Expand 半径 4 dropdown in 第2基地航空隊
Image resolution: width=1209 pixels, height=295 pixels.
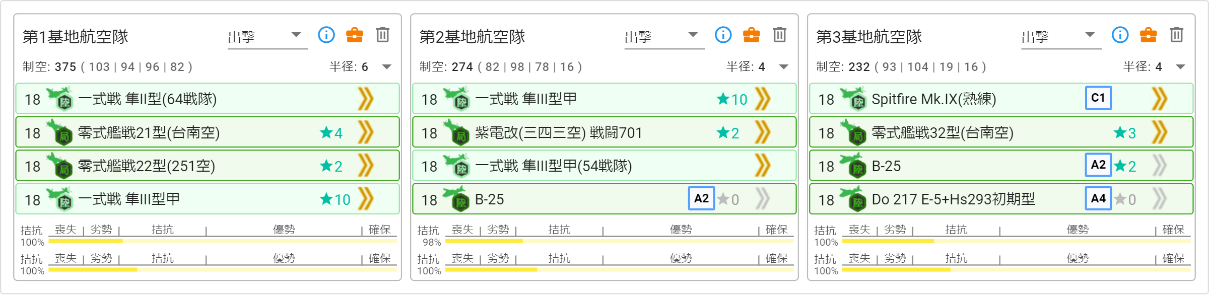[784, 67]
